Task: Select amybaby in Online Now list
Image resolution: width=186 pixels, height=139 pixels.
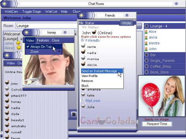Action: click(x=19, y=126)
